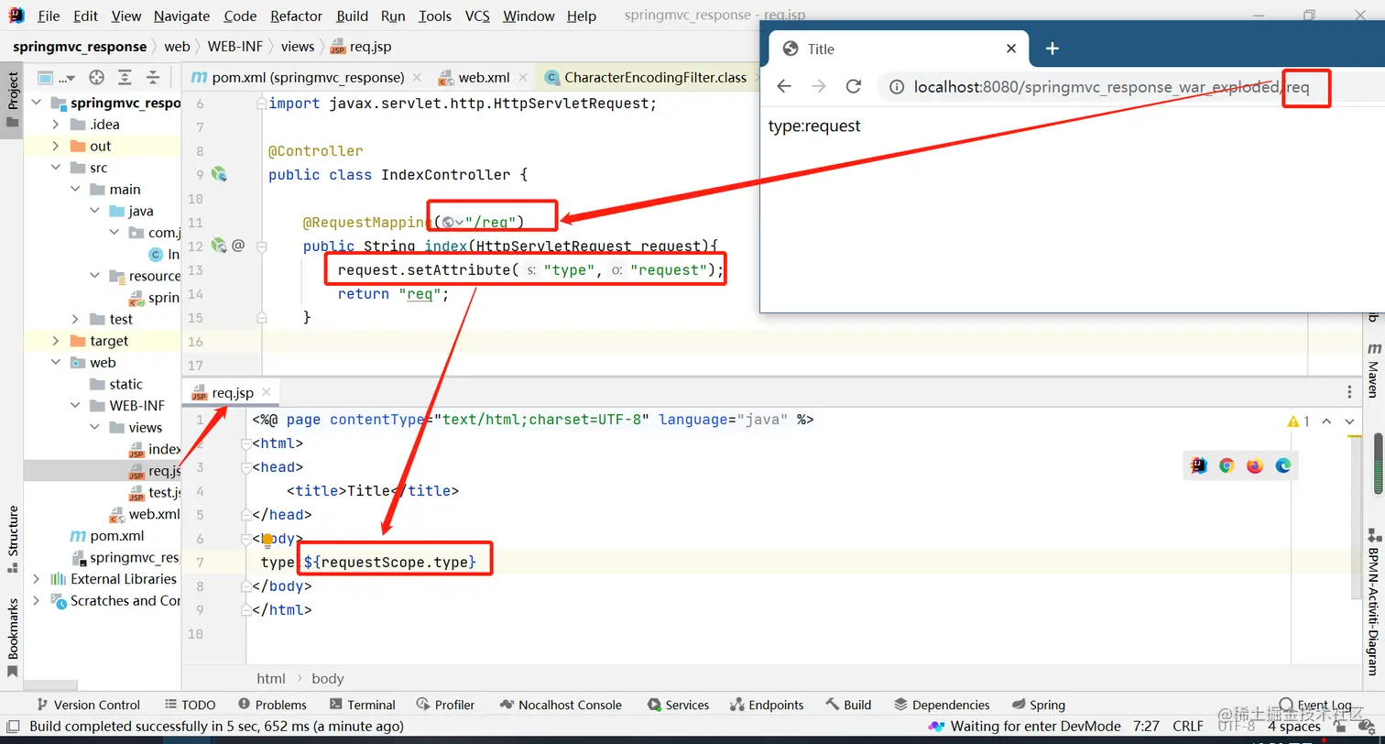Open the Refactor menu

point(297,16)
